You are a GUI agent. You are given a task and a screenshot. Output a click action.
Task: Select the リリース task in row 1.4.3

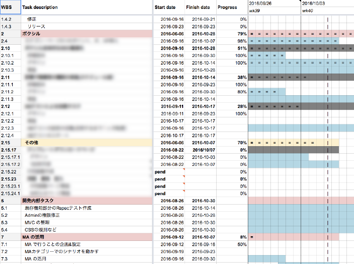(x=36, y=26)
